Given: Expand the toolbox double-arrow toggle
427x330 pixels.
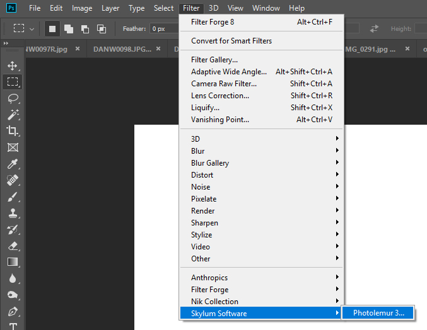Looking at the screenshot, I should click(6, 43).
